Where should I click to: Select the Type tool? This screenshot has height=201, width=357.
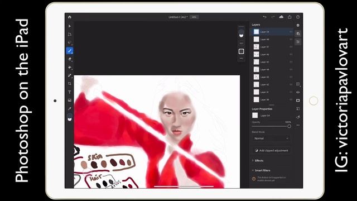click(70, 92)
